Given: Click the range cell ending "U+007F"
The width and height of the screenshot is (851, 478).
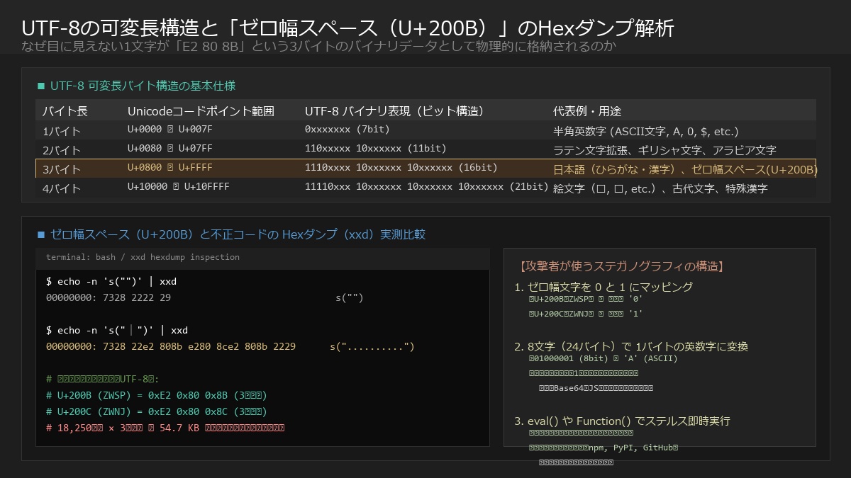Looking at the screenshot, I should (170, 130).
